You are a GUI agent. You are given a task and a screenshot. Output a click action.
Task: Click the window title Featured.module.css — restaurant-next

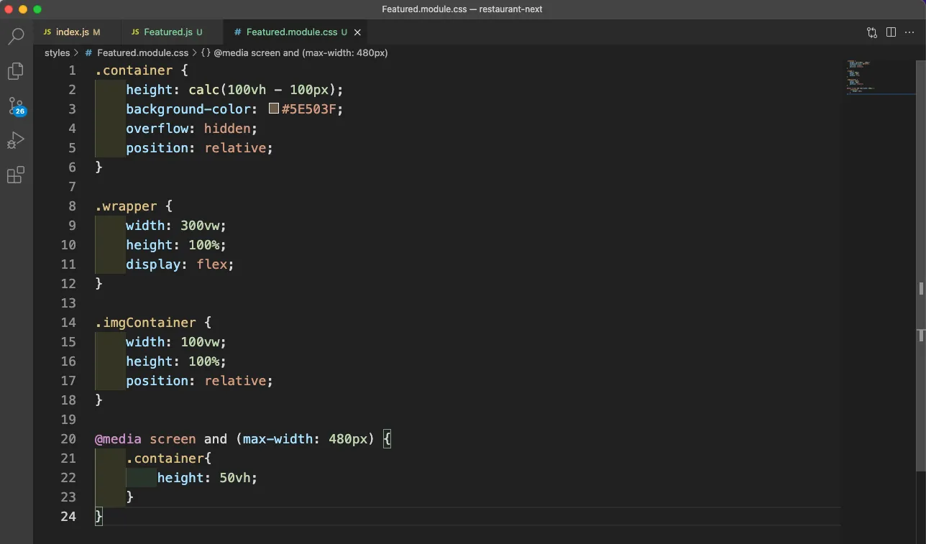pos(462,9)
